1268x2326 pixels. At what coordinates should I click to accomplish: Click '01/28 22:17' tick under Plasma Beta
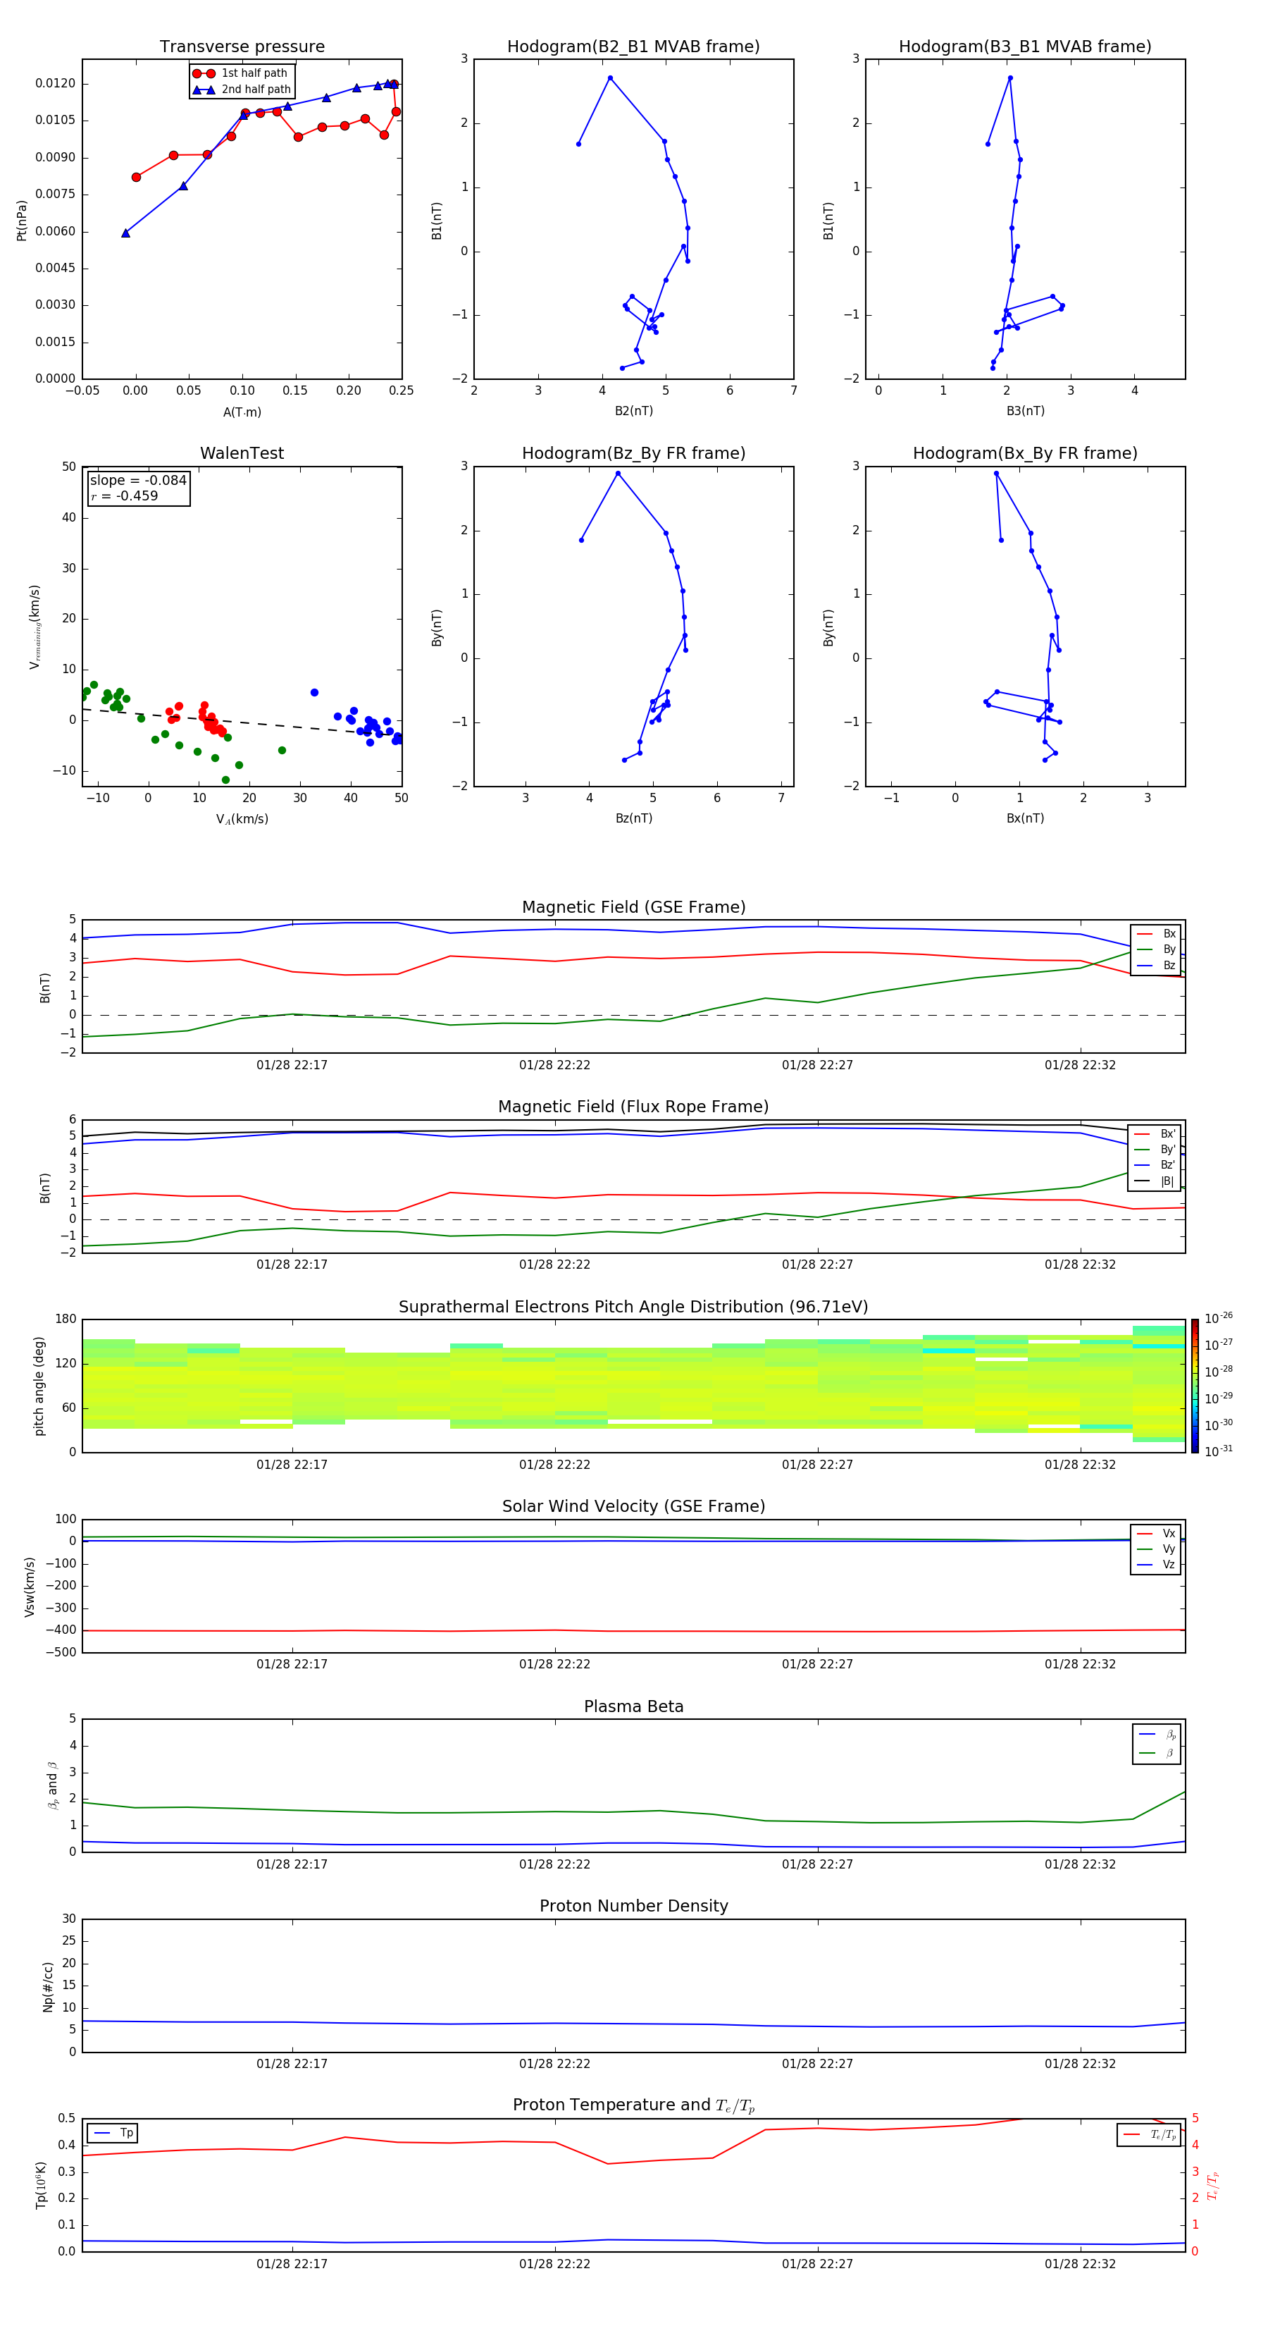(292, 1864)
